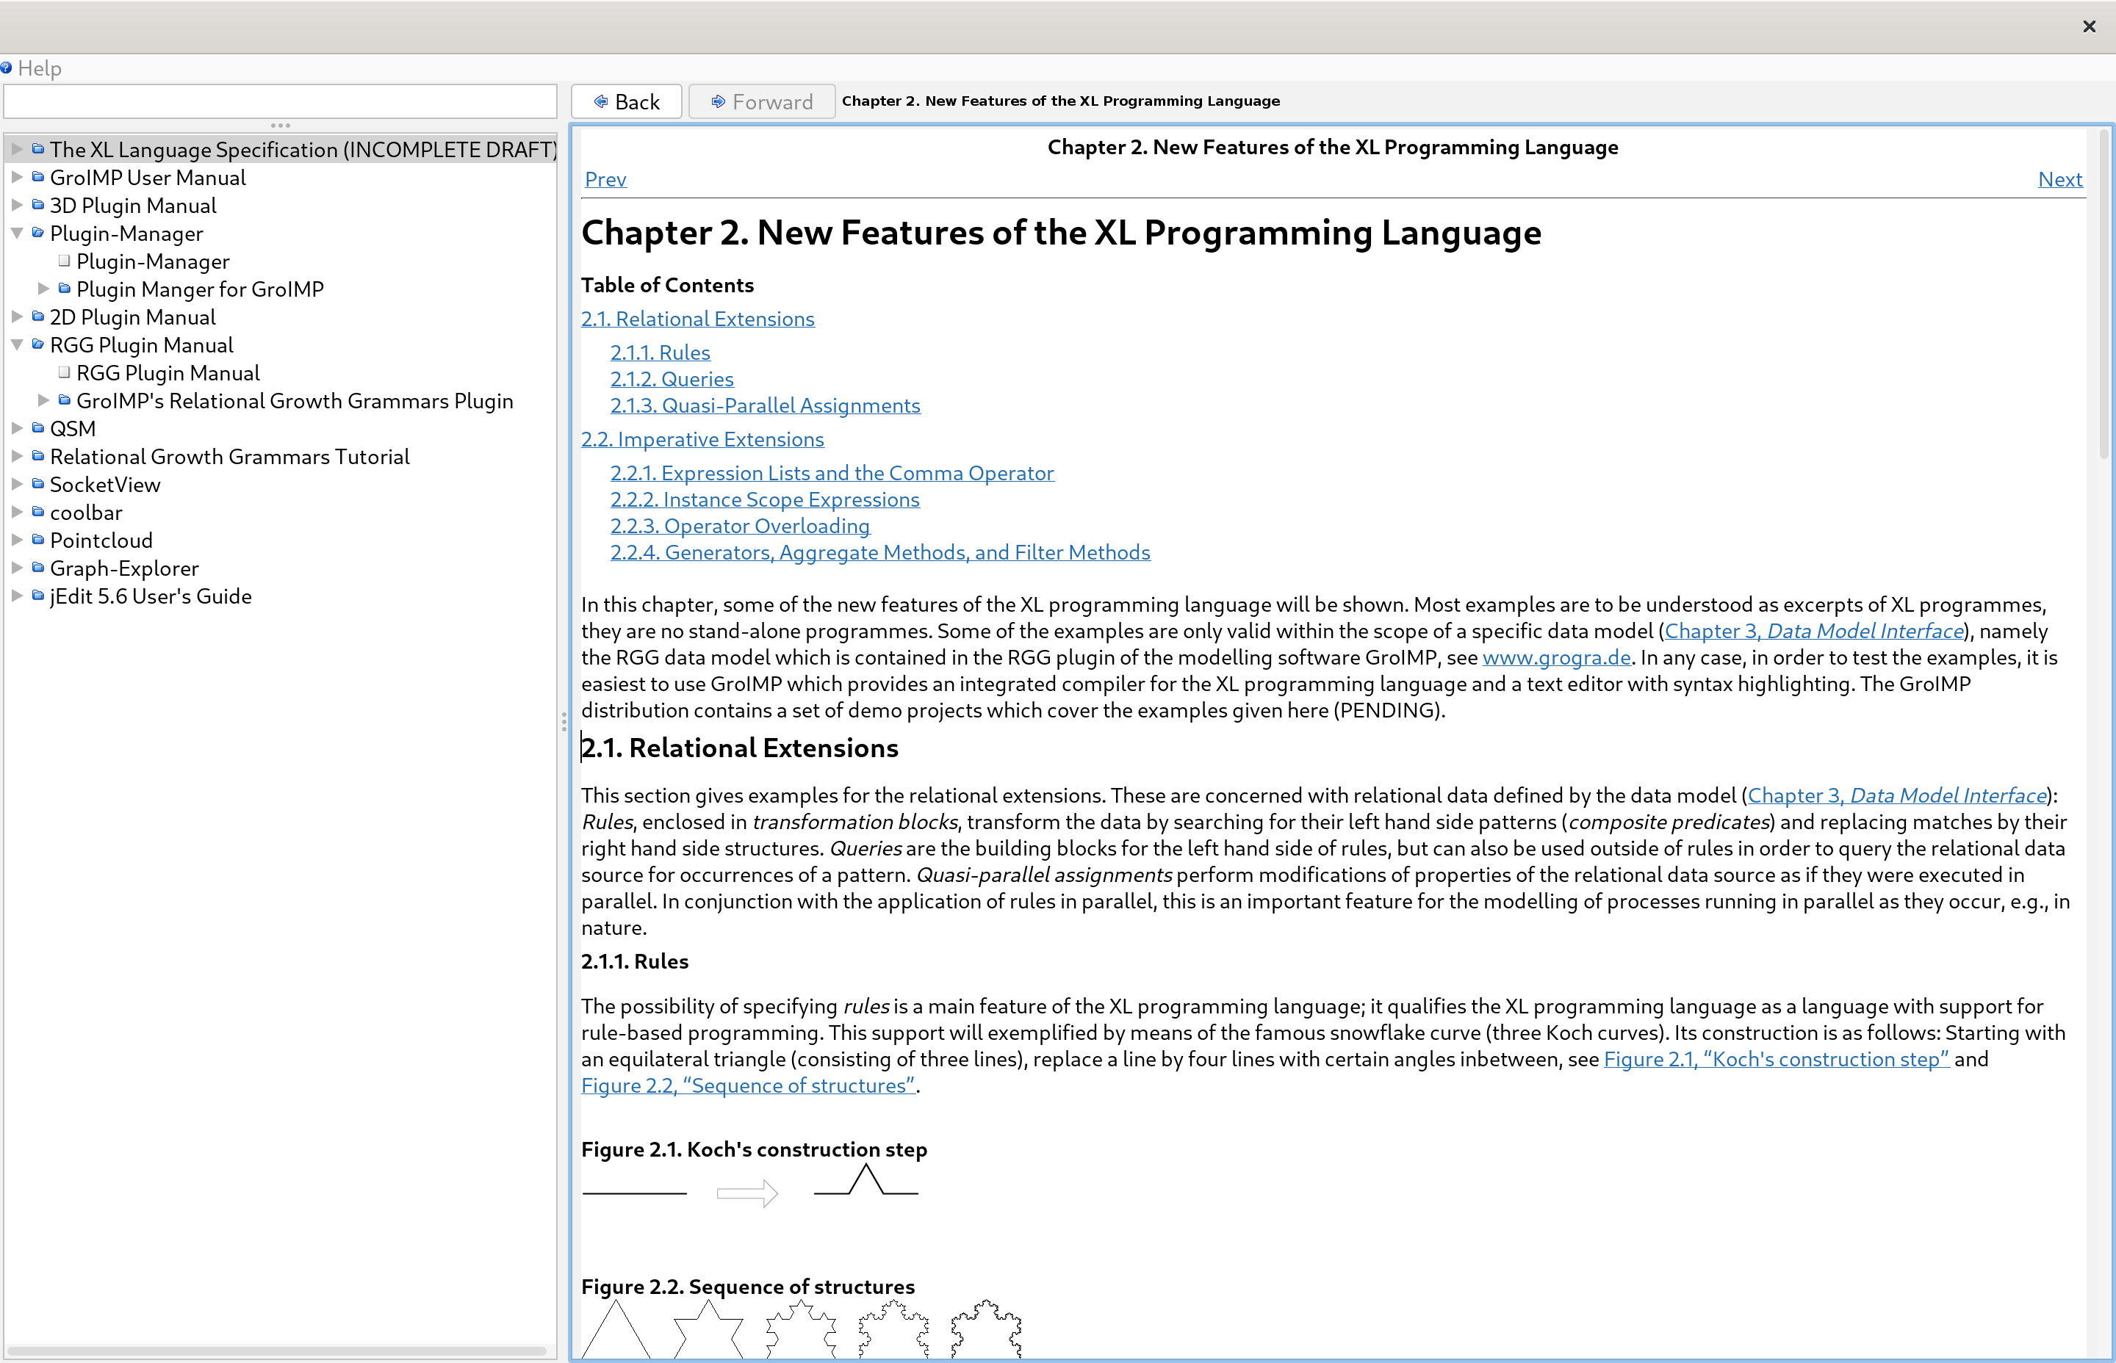Expand the 2D Plugin Manual node

tap(17, 317)
